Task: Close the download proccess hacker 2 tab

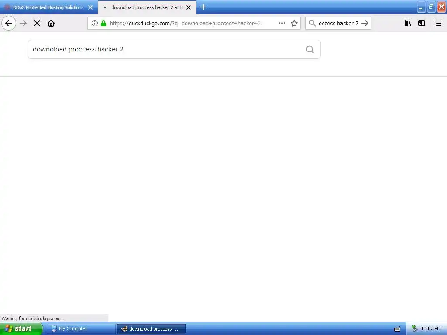Action: tap(189, 7)
